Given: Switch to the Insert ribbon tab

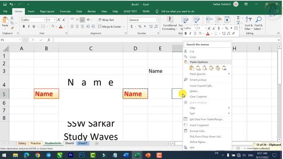Looking at the screenshot, I should pos(31,11).
